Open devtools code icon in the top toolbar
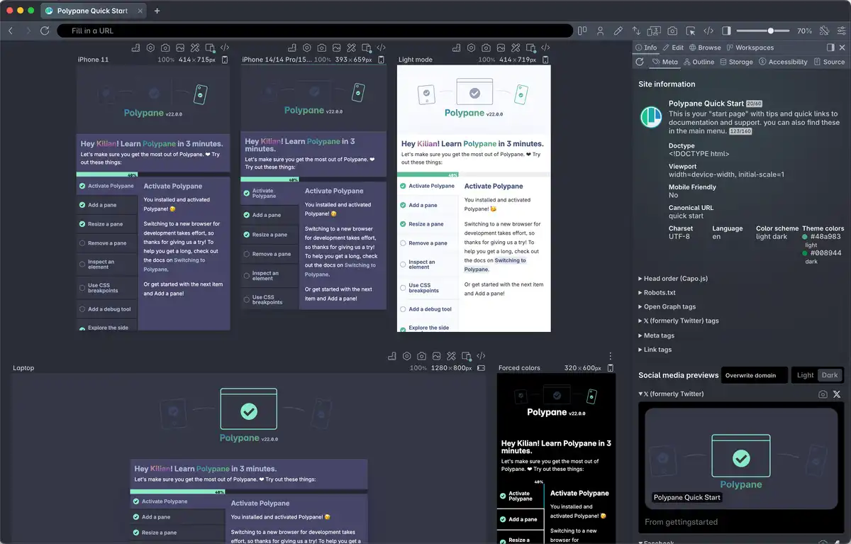Image resolution: width=851 pixels, height=544 pixels. coord(708,31)
